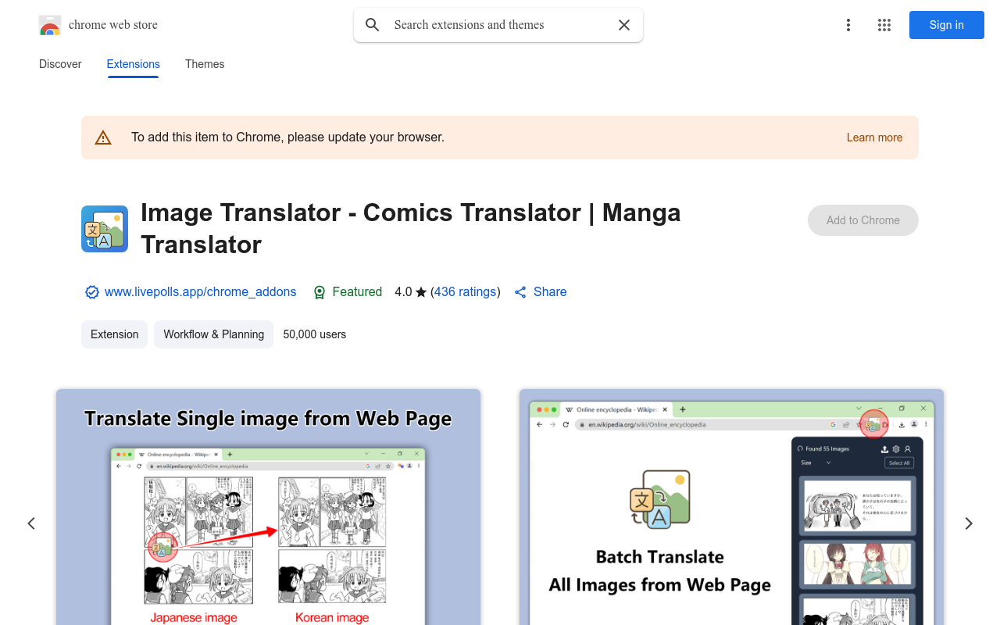Screen dimensions: 1000x625
Task: Open the 436 ratings link
Action: pos(466,291)
